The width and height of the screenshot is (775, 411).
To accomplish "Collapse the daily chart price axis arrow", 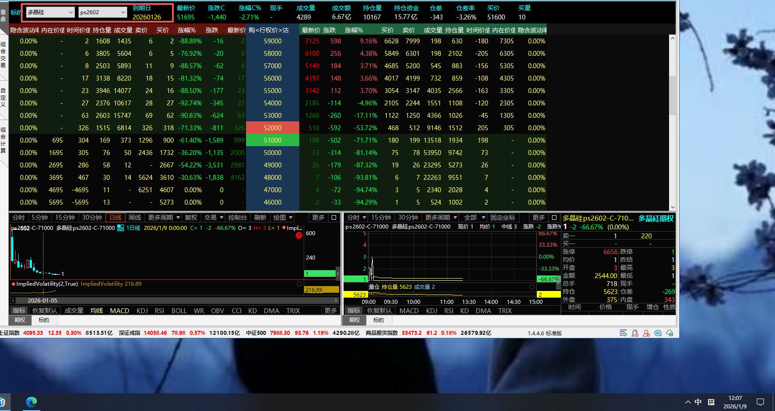I will 338,274.
